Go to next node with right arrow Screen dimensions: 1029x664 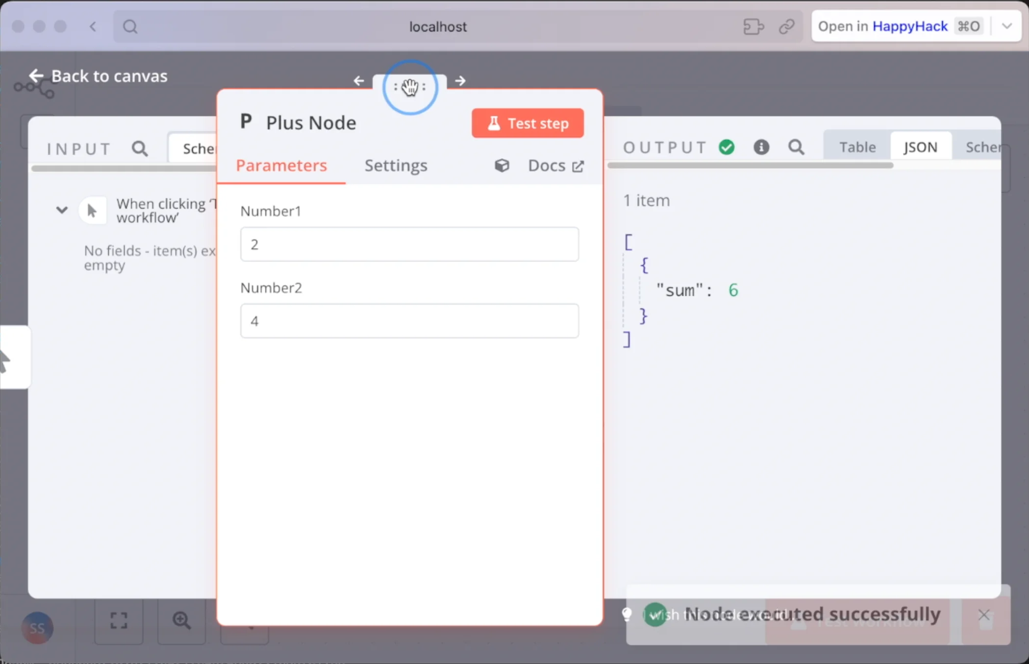pos(460,81)
